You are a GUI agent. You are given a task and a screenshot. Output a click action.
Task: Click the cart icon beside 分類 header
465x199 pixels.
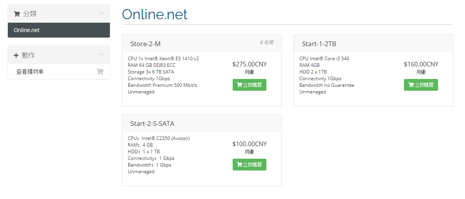(x=16, y=14)
